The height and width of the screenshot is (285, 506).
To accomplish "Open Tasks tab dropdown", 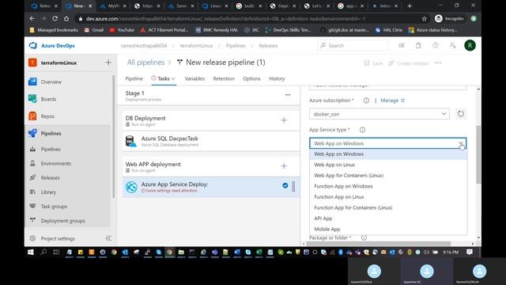I will pos(164,78).
